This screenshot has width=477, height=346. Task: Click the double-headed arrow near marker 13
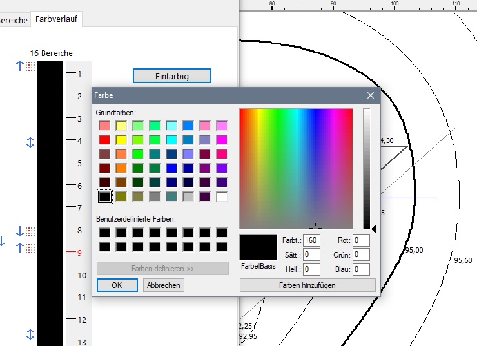click(30, 334)
